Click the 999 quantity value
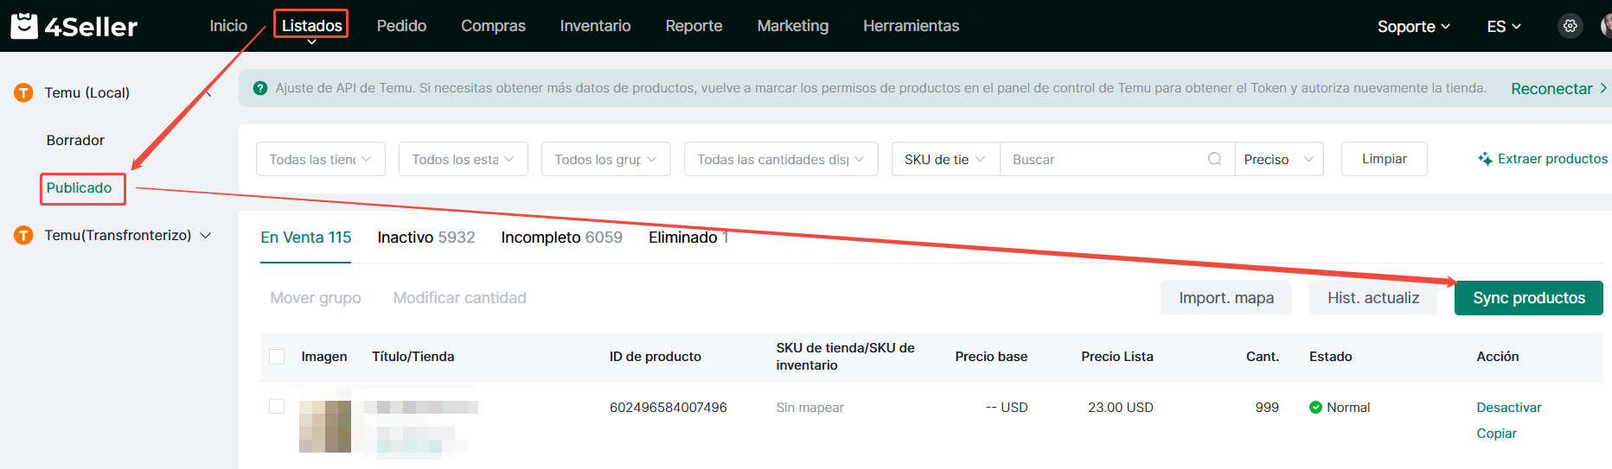This screenshot has width=1612, height=469. (x=1267, y=408)
